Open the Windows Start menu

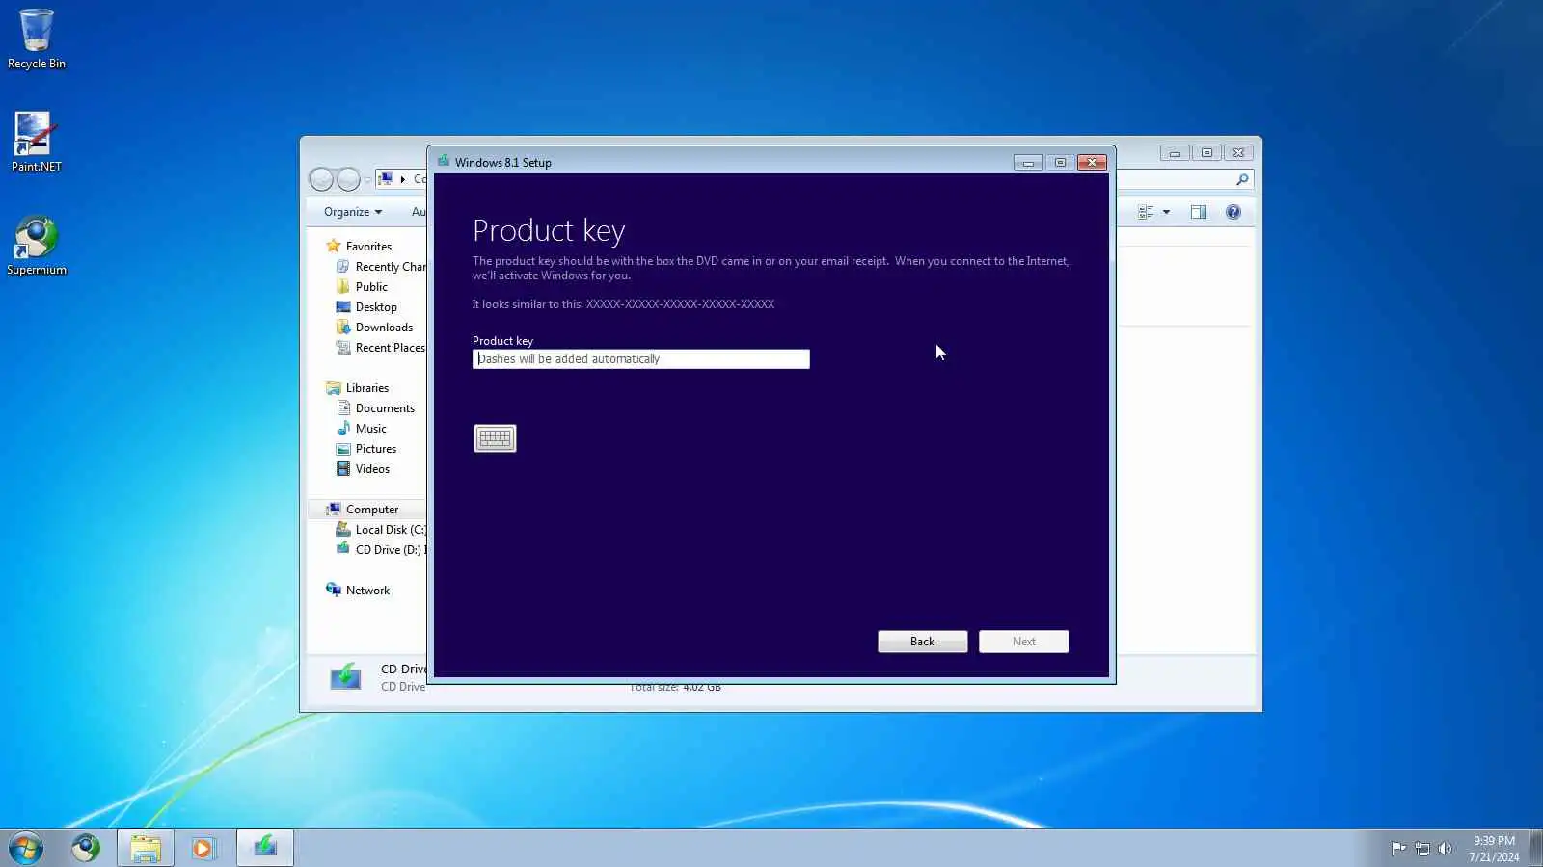[26, 848]
